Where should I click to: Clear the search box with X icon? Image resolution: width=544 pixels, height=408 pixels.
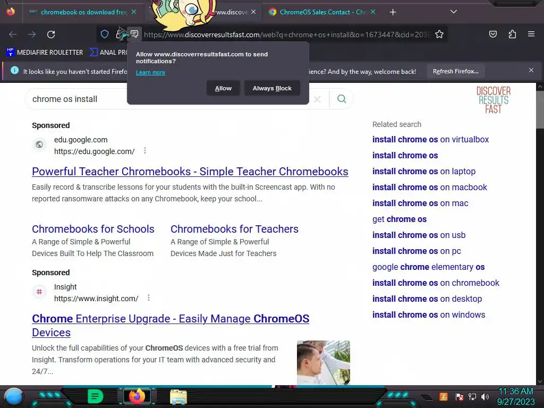point(317,99)
